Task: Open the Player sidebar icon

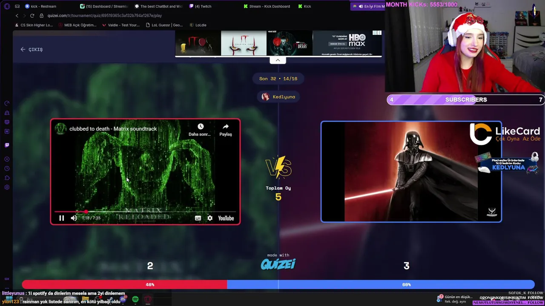Action: 7,159
